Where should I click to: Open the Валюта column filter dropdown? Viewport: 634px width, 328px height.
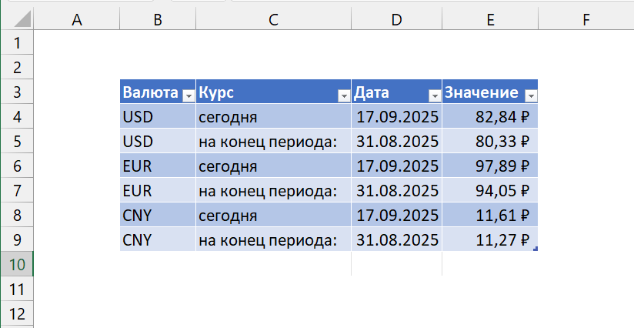click(x=189, y=95)
